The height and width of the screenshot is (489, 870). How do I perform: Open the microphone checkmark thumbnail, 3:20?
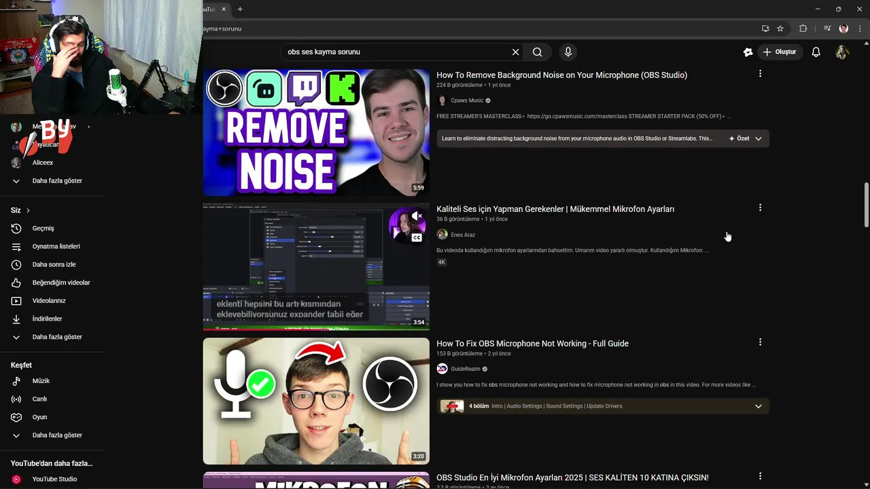pos(316,401)
